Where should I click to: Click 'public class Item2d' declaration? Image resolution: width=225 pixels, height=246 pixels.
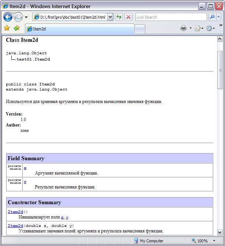30,84
